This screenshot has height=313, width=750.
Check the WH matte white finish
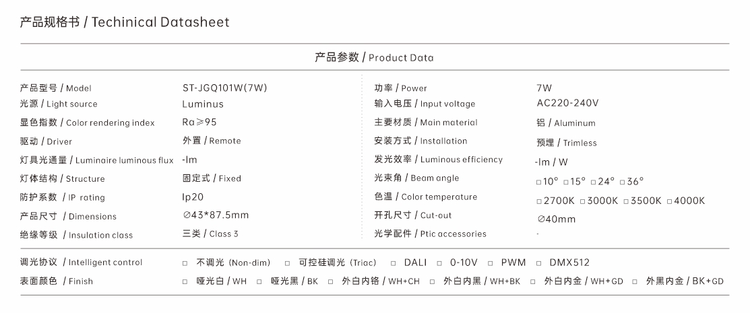coord(185,282)
